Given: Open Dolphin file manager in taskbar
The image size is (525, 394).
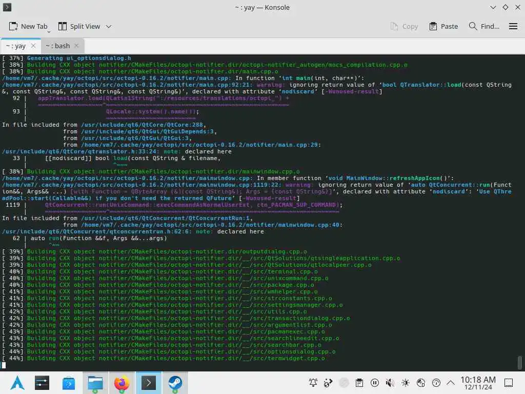Looking at the screenshot, I should pos(95,383).
